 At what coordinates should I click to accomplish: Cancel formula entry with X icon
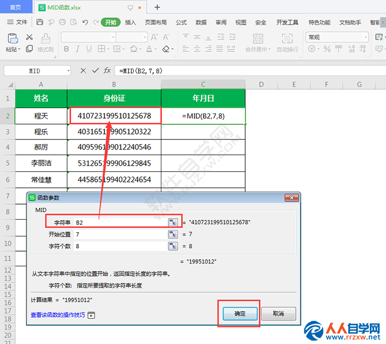(x=84, y=71)
